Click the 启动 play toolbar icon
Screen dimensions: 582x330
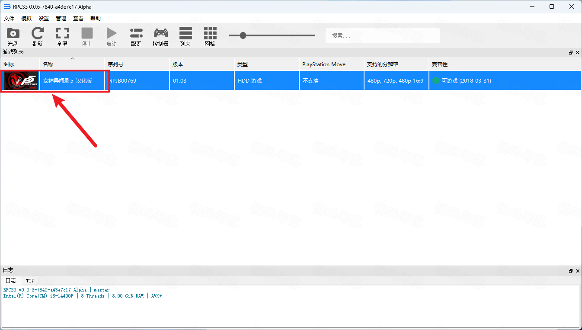pos(112,33)
